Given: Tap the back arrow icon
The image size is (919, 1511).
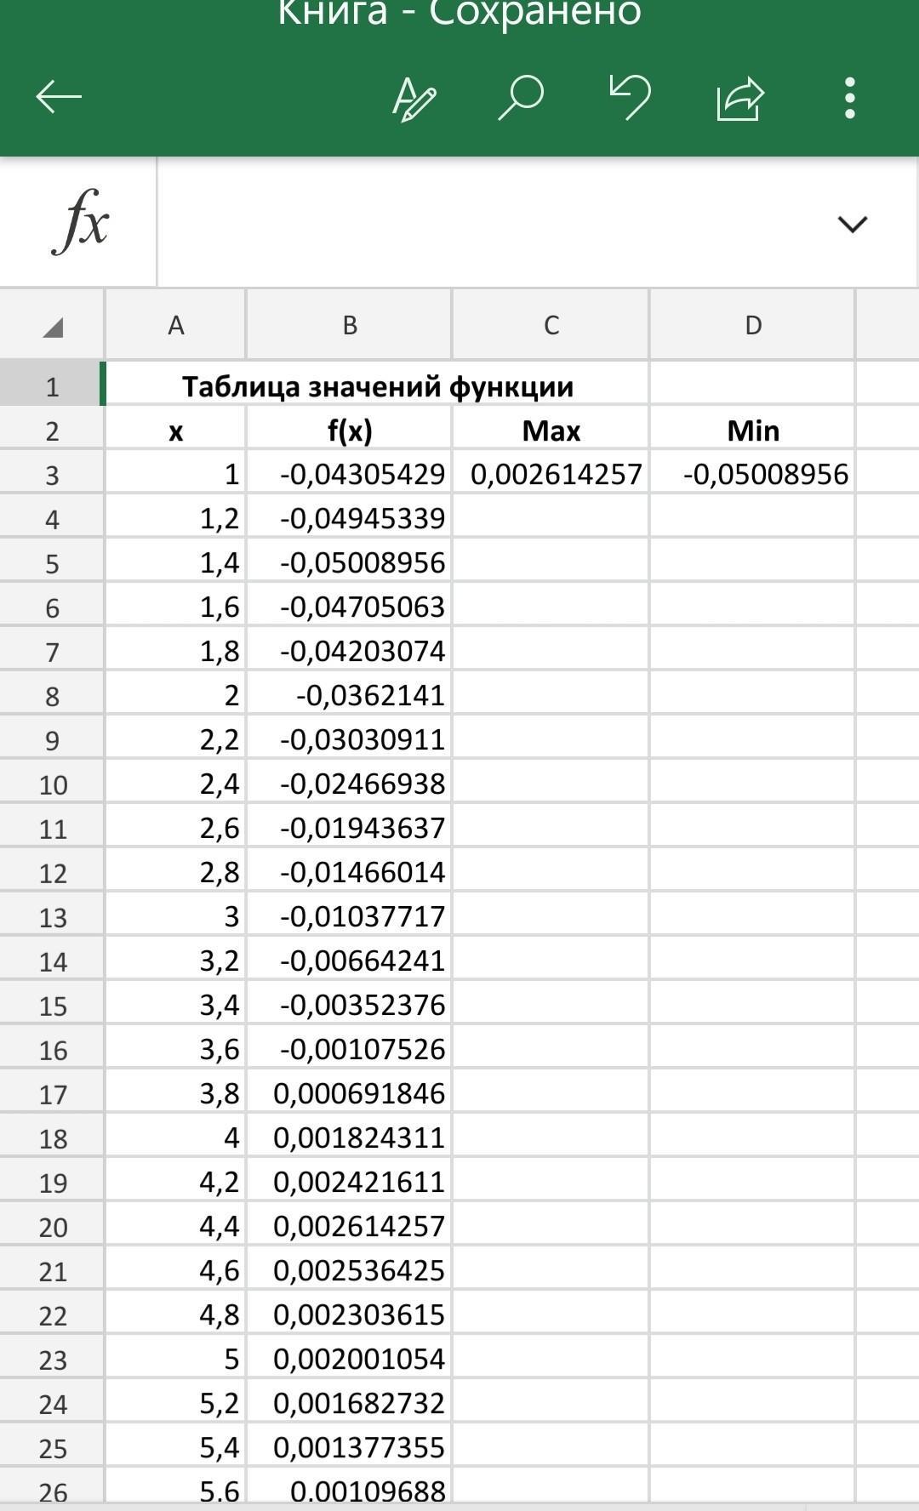Looking at the screenshot, I should (x=59, y=97).
